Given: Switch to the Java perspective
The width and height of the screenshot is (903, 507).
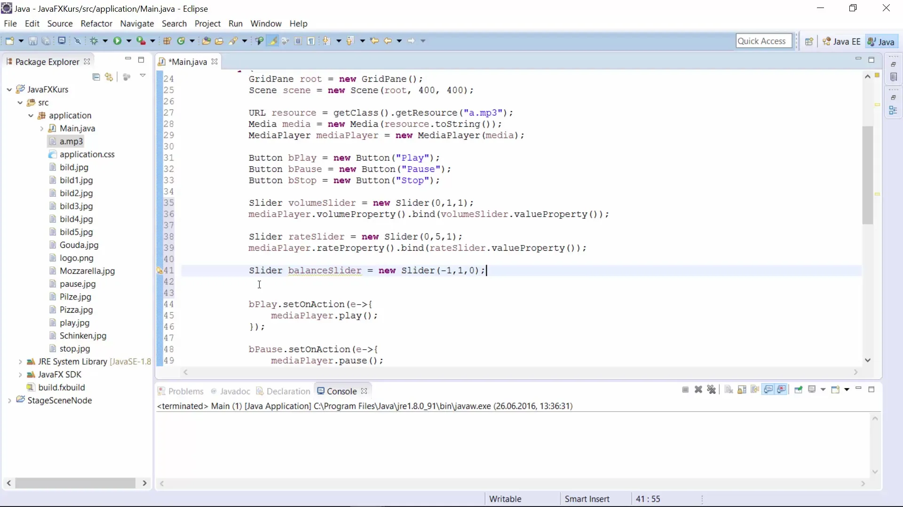Looking at the screenshot, I should coord(881,41).
